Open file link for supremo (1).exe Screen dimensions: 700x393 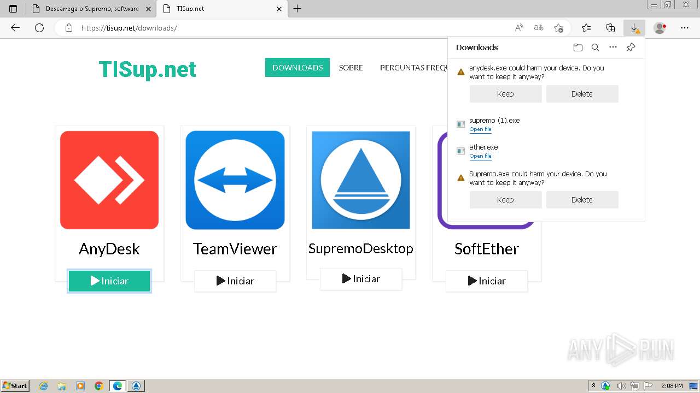pos(480,129)
